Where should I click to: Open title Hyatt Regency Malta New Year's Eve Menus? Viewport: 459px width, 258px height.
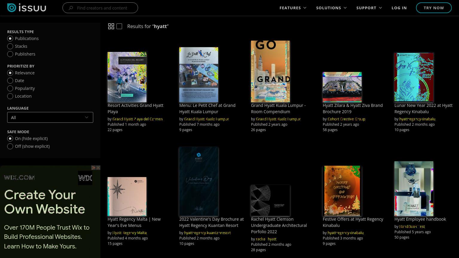(x=134, y=222)
